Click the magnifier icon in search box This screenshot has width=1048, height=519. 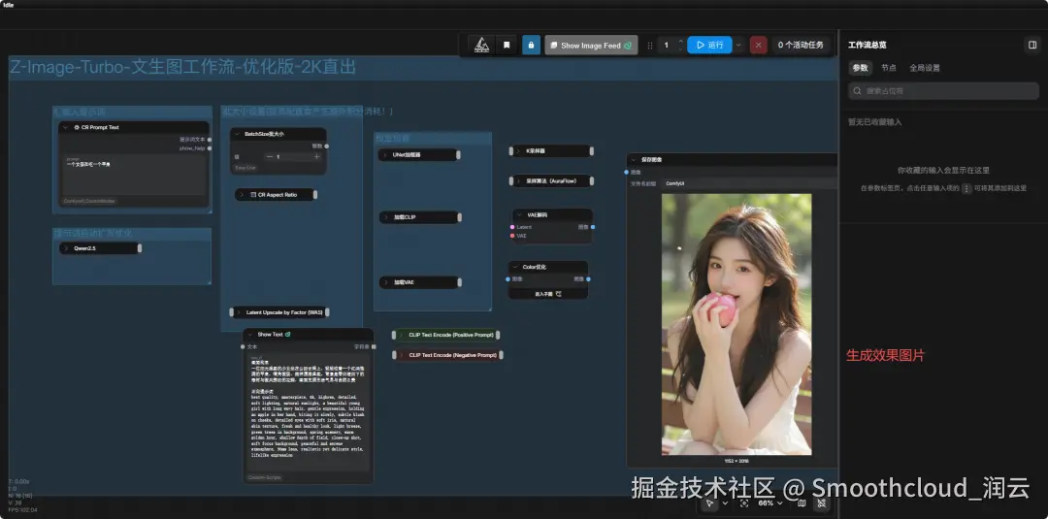[x=858, y=91]
